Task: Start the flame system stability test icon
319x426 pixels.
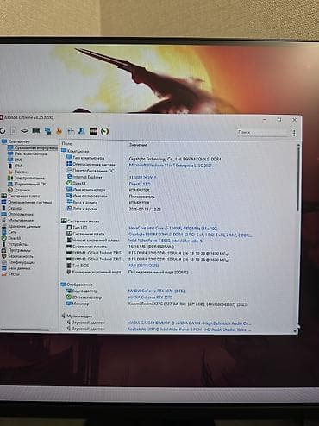Action: point(59,131)
